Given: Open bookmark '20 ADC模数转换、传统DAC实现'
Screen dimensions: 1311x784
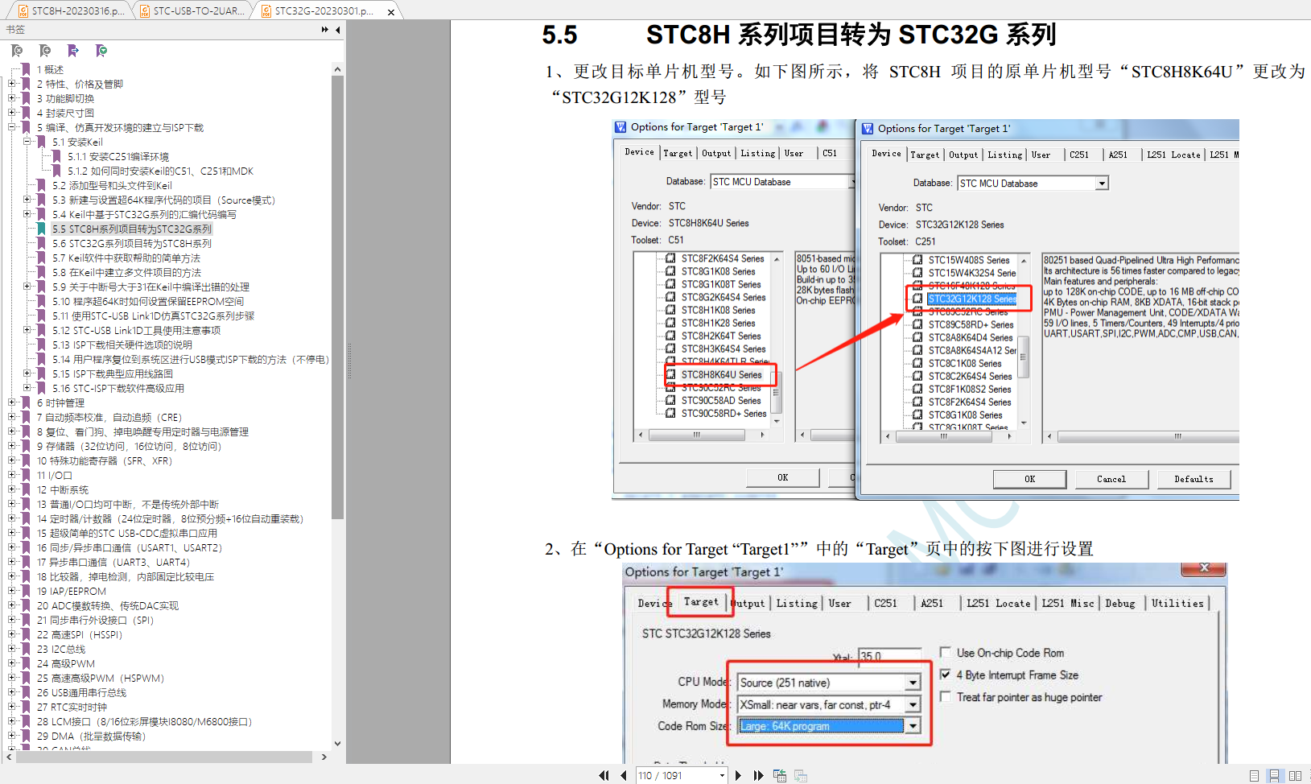Looking at the screenshot, I should (108, 605).
